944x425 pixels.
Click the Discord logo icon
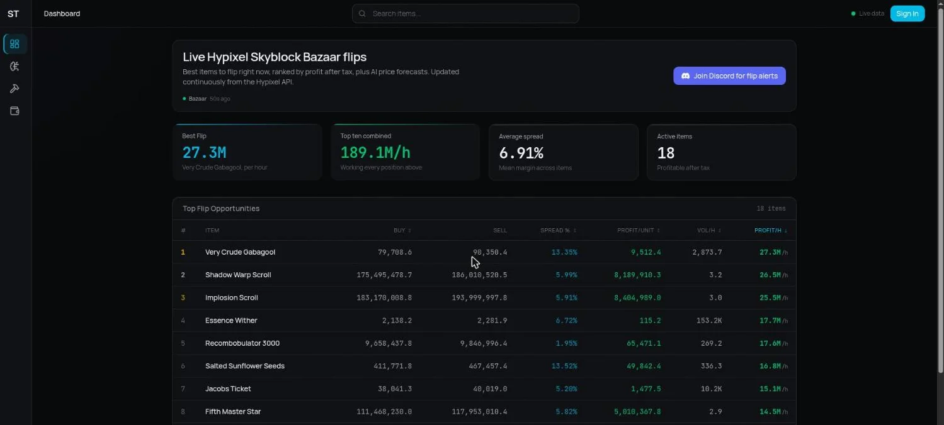point(686,76)
